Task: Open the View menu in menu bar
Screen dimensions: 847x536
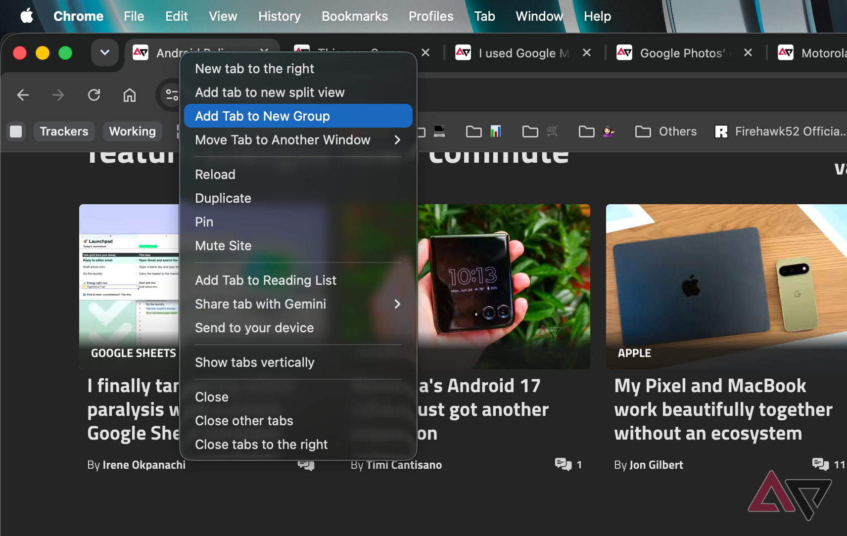Action: pos(223,16)
